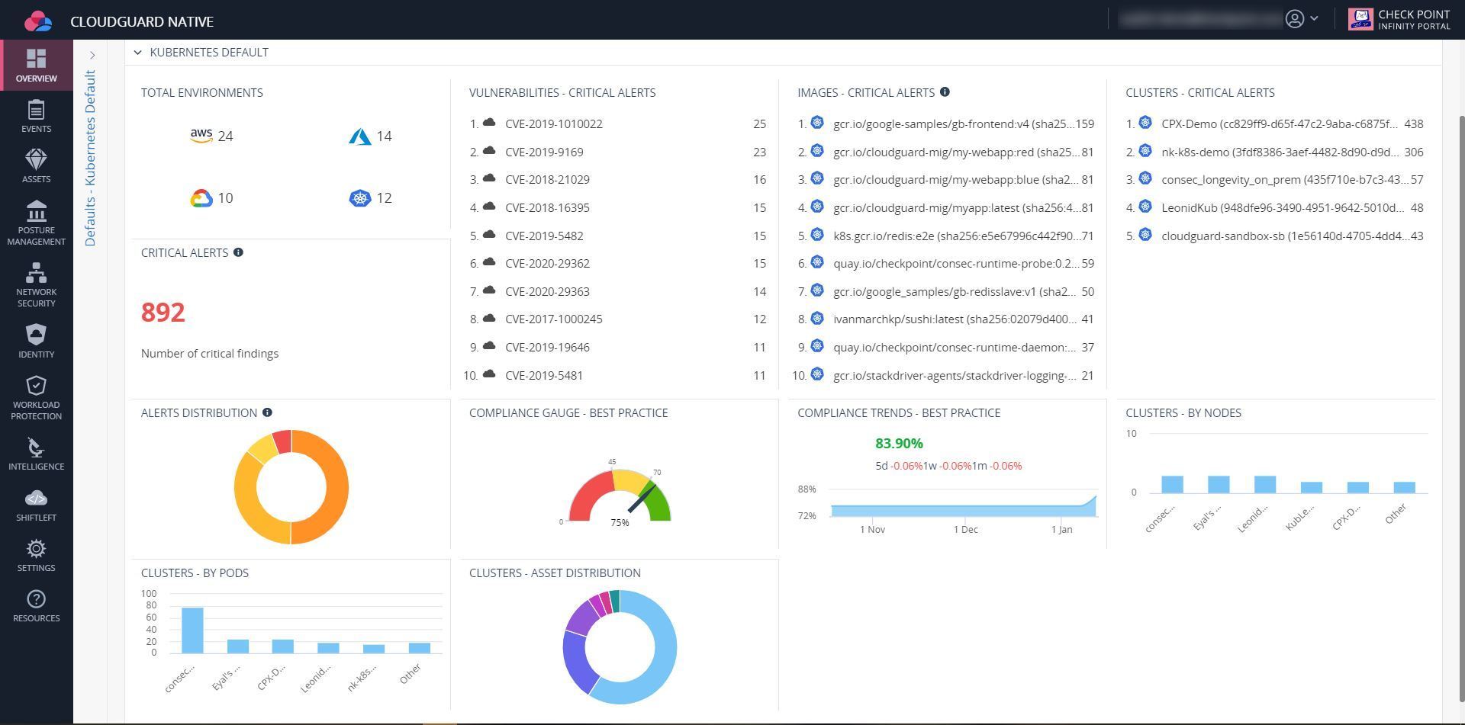
Task: Click compliance trends area chart
Action: 964,507
